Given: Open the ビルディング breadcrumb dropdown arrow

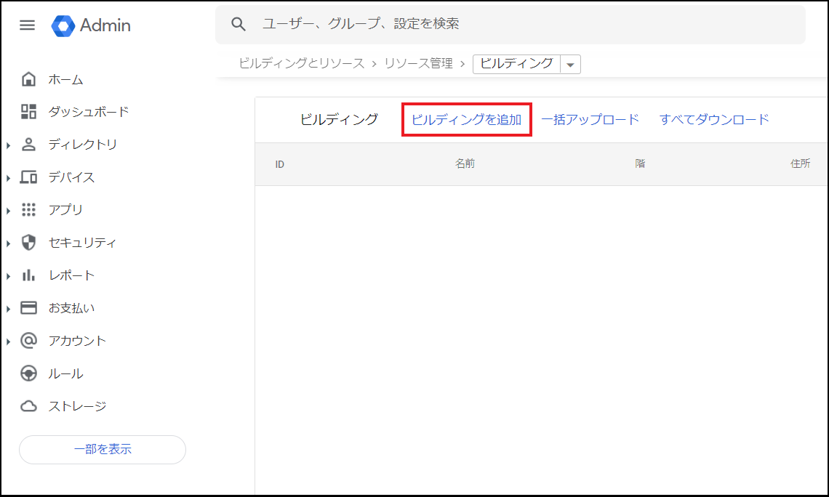Looking at the screenshot, I should point(570,65).
